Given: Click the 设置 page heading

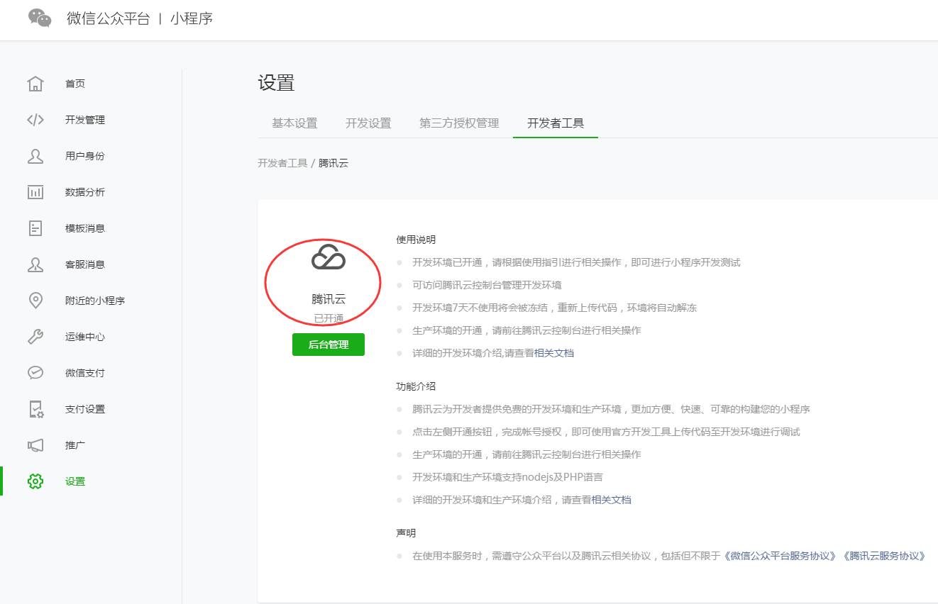Looking at the screenshot, I should tap(276, 83).
